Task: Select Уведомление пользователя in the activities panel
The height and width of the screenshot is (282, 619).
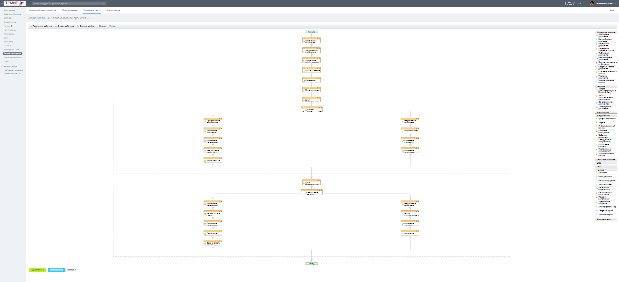Action: (x=606, y=150)
